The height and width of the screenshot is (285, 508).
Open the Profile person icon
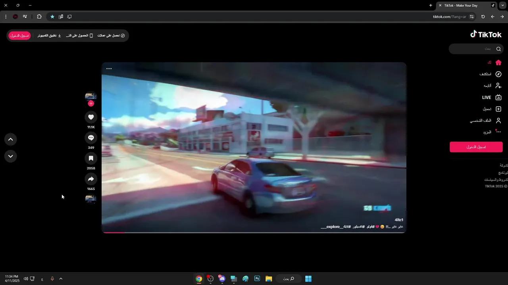click(x=498, y=120)
